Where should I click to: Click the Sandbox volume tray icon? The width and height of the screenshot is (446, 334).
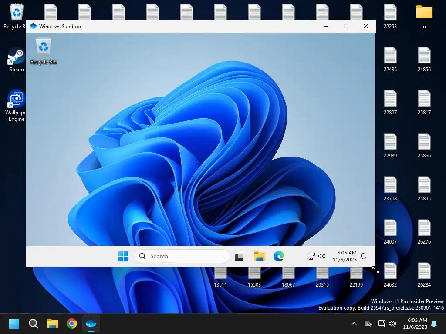[322, 256]
